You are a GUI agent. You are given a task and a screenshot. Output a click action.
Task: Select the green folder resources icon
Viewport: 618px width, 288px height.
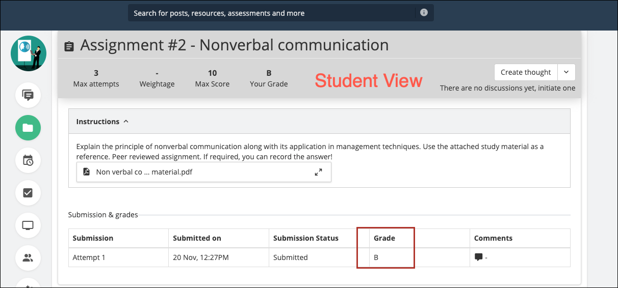point(28,128)
